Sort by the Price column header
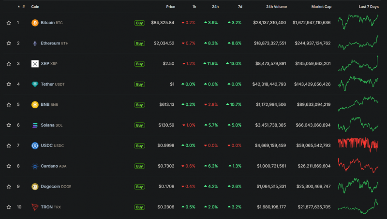Image resolution: width=387 pixels, height=219 pixels. tap(171, 7)
